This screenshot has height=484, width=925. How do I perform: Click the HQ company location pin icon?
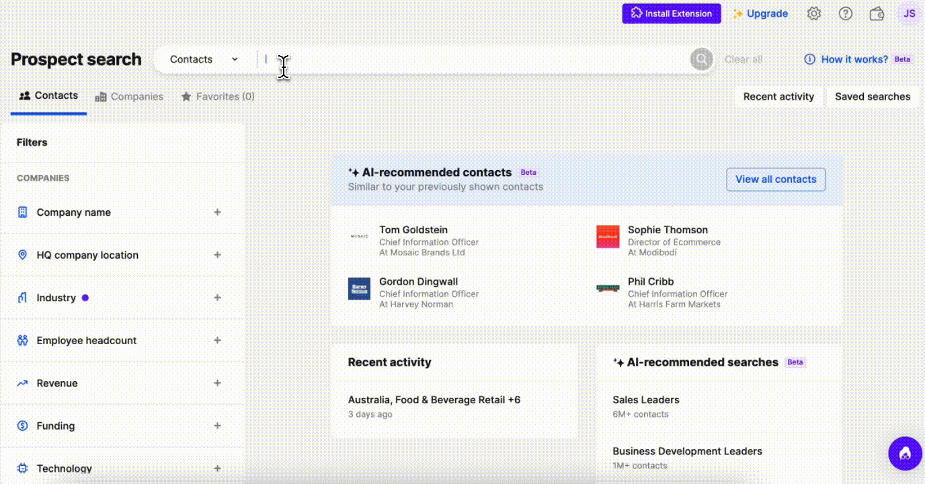point(22,255)
